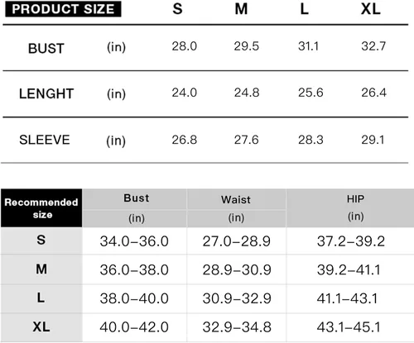The height and width of the screenshot is (343, 414).
Task: Click the LENGHT row label
Action: click(46, 93)
